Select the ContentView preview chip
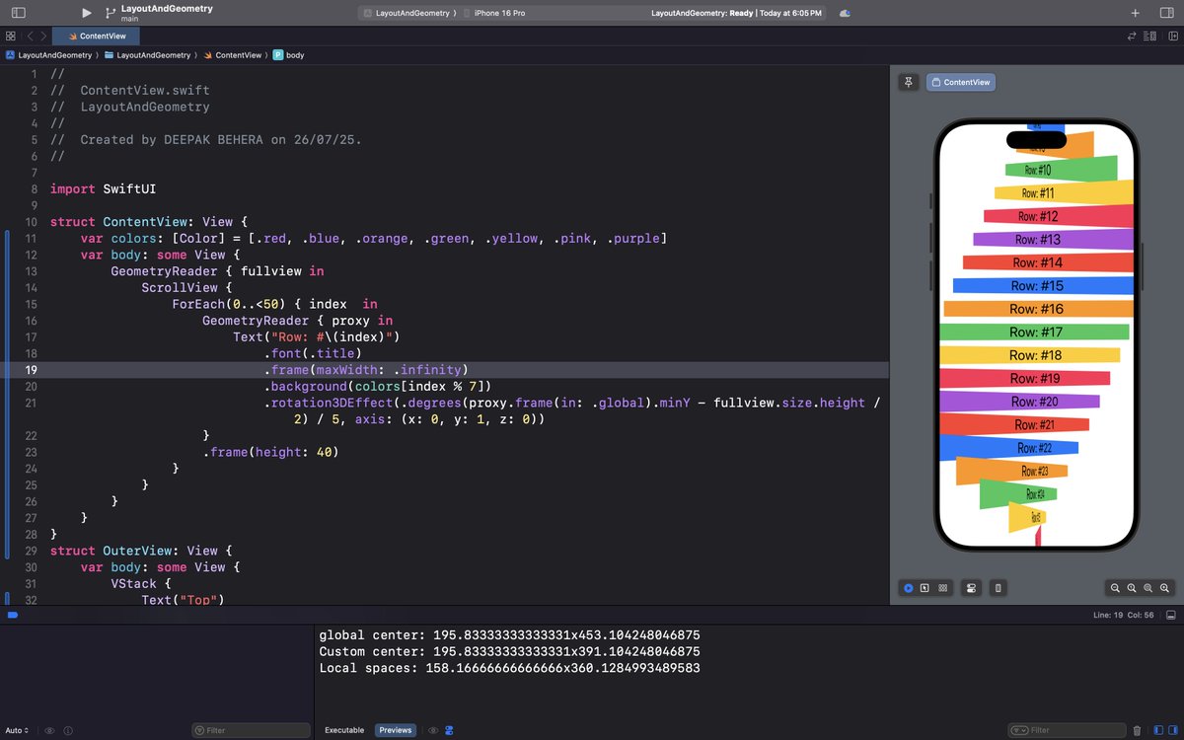Viewport: 1184px width, 740px height. [961, 82]
